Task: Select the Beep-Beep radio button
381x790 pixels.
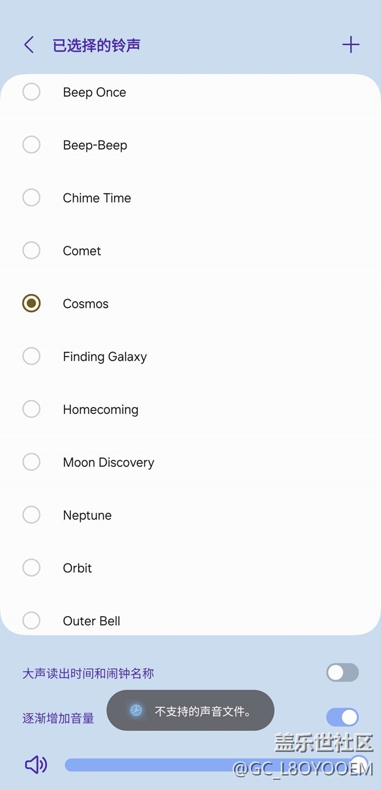Action: 31,145
